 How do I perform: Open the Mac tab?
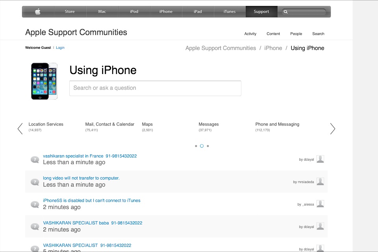(x=102, y=11)
